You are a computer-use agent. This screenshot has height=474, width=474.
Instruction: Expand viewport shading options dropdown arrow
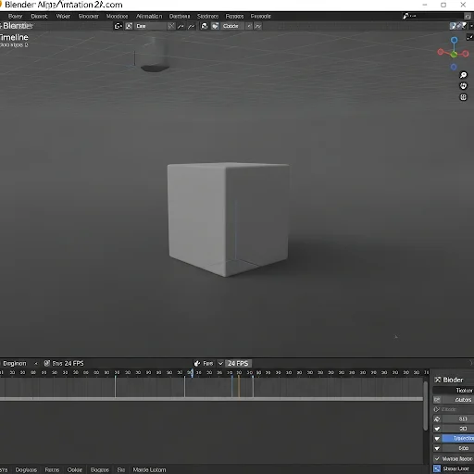[471, 26]
